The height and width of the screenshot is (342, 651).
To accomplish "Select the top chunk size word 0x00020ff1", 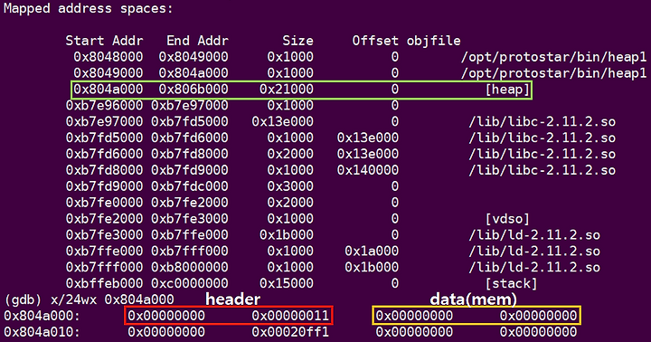I will [x=290, y=332].
